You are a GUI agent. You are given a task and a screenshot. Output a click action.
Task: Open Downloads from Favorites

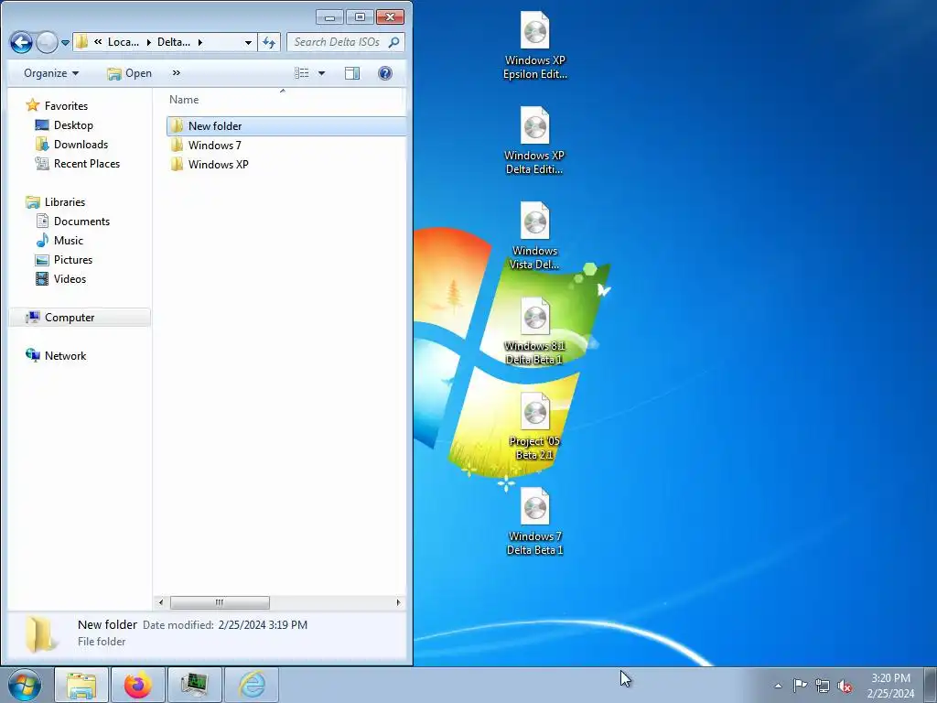pyautogui.click(x=81, y=144)
